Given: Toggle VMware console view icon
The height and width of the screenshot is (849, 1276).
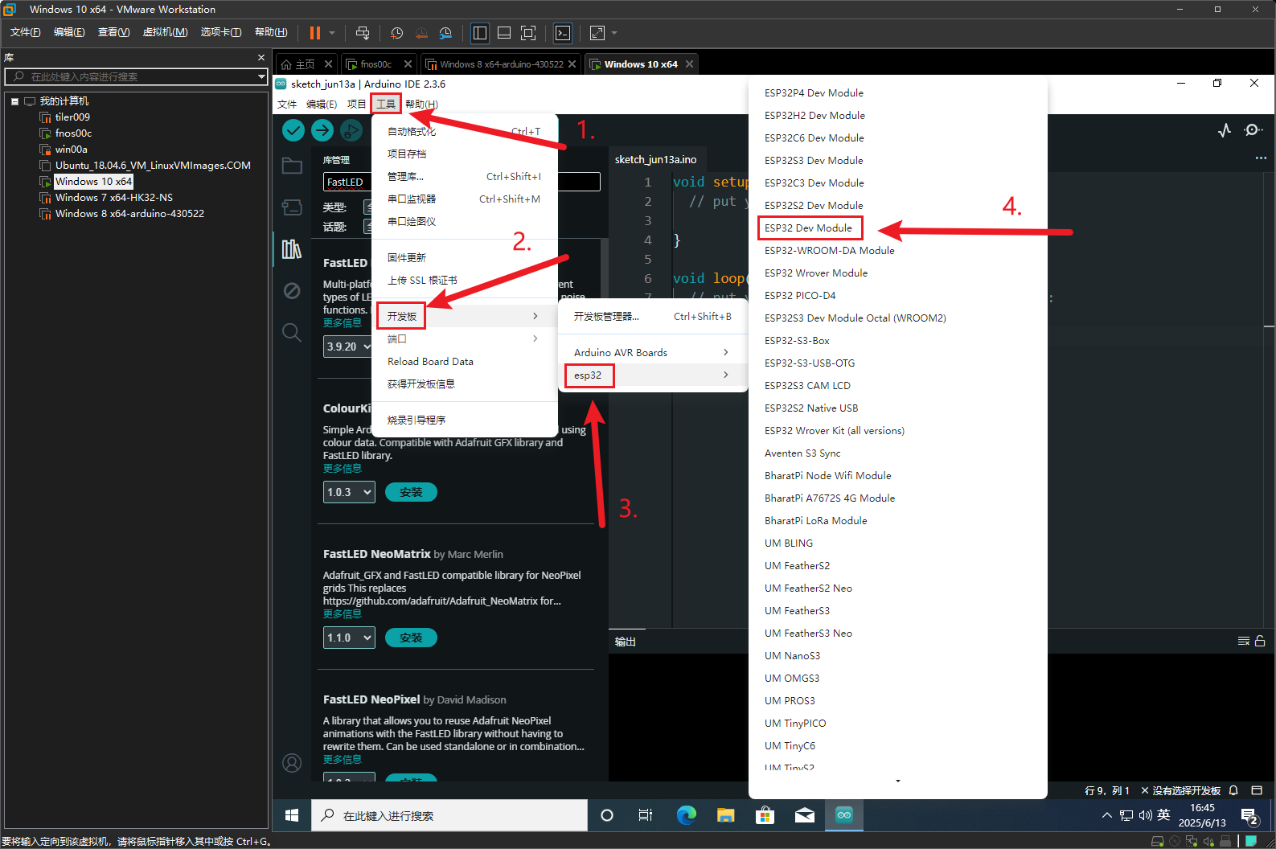Looking at the screenshot, I should click(x=563, y=33).
